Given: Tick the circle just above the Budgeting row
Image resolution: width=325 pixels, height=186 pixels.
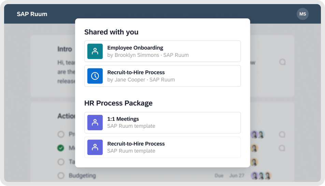Looking at the screenshot, I should pos(61,162).
